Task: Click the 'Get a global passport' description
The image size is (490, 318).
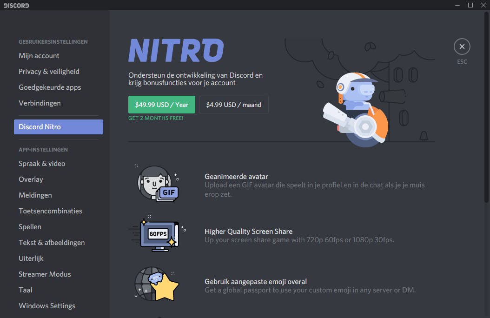Action: pyautogui.click(x=310, y=290)
